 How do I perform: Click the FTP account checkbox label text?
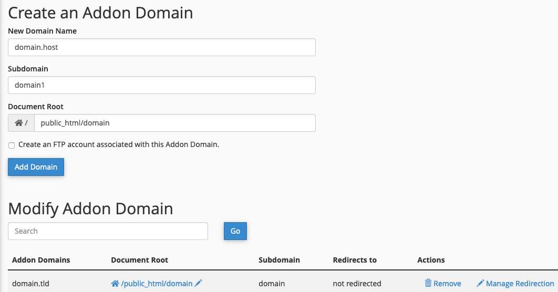[118, 144]
